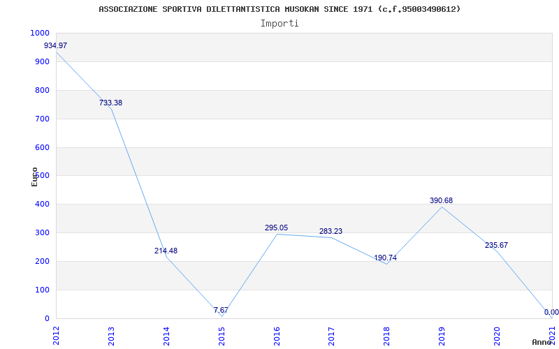Click the 283.23 data label for 2017
The height and width of the screenshot is (349, 559).
[x=331, y=232]
